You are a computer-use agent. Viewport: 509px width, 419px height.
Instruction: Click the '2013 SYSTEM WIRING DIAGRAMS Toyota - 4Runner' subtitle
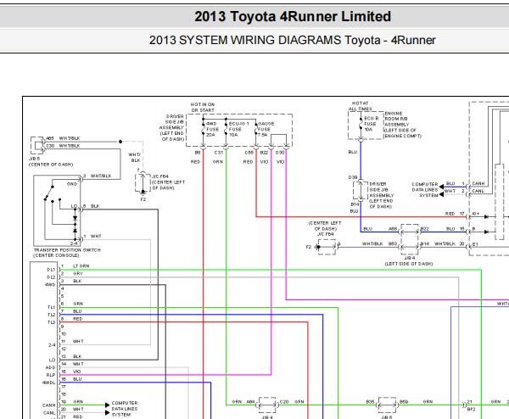pos(292,40)
